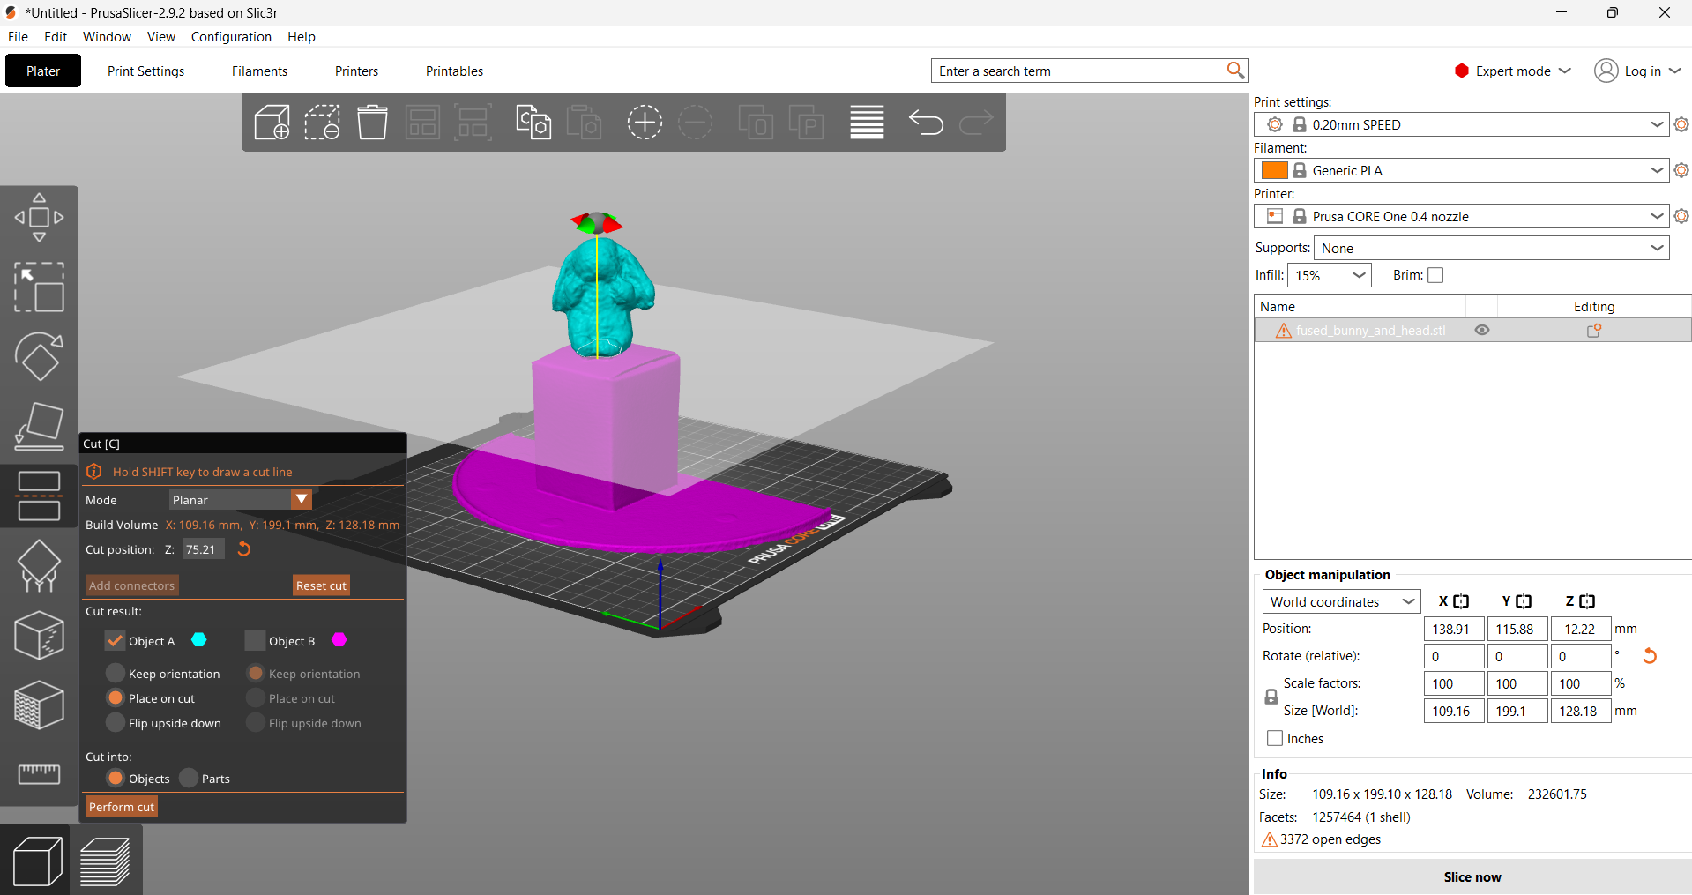Viewport: 1692px width, 895px height.
Task: Hide fused_bunny_and_head.stl with eye icon
Action: 1482,330
